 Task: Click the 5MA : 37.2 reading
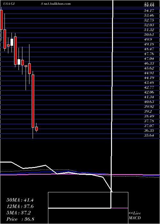click(x=19, y=213)
